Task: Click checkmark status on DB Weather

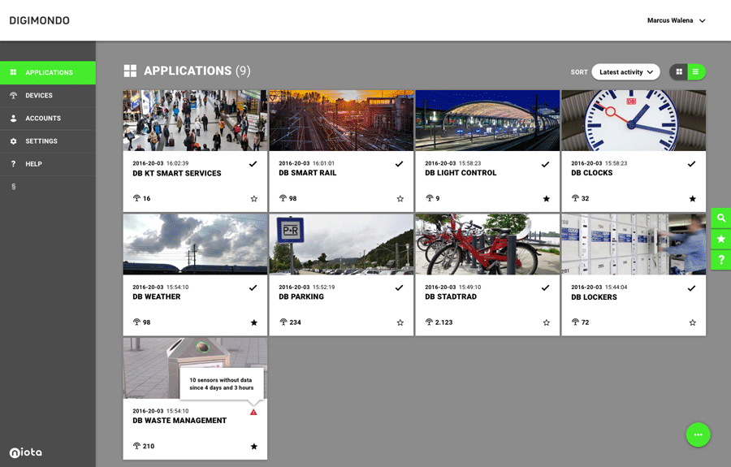Action: pyautogui.click(x=253, y=288)
